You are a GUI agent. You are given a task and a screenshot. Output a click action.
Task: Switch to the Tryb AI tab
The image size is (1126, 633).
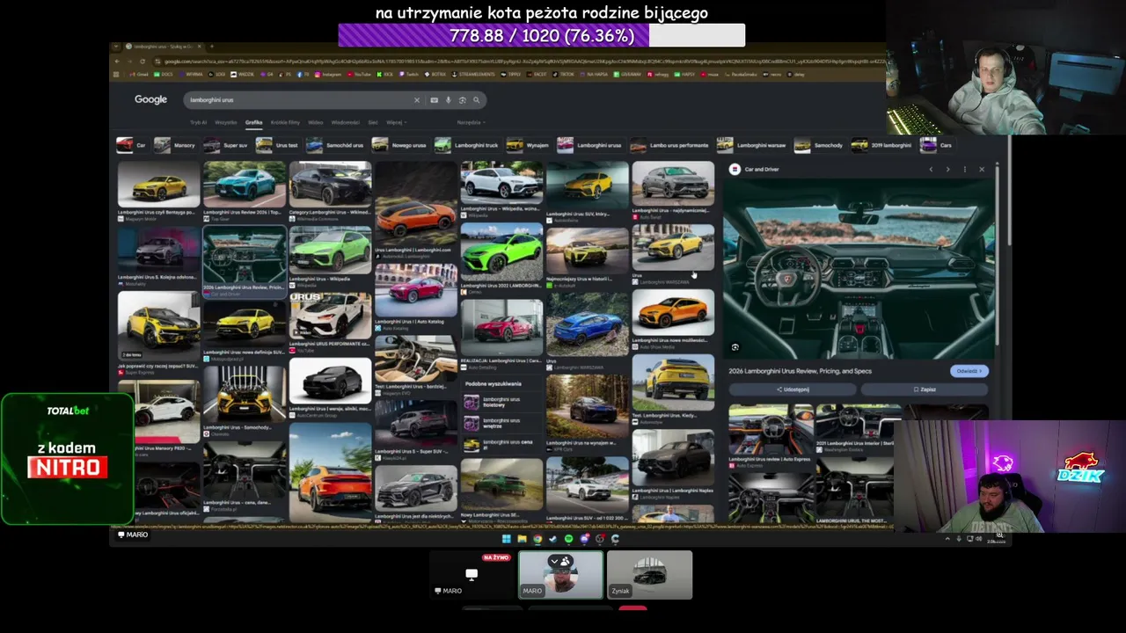(x=198, y=122)
